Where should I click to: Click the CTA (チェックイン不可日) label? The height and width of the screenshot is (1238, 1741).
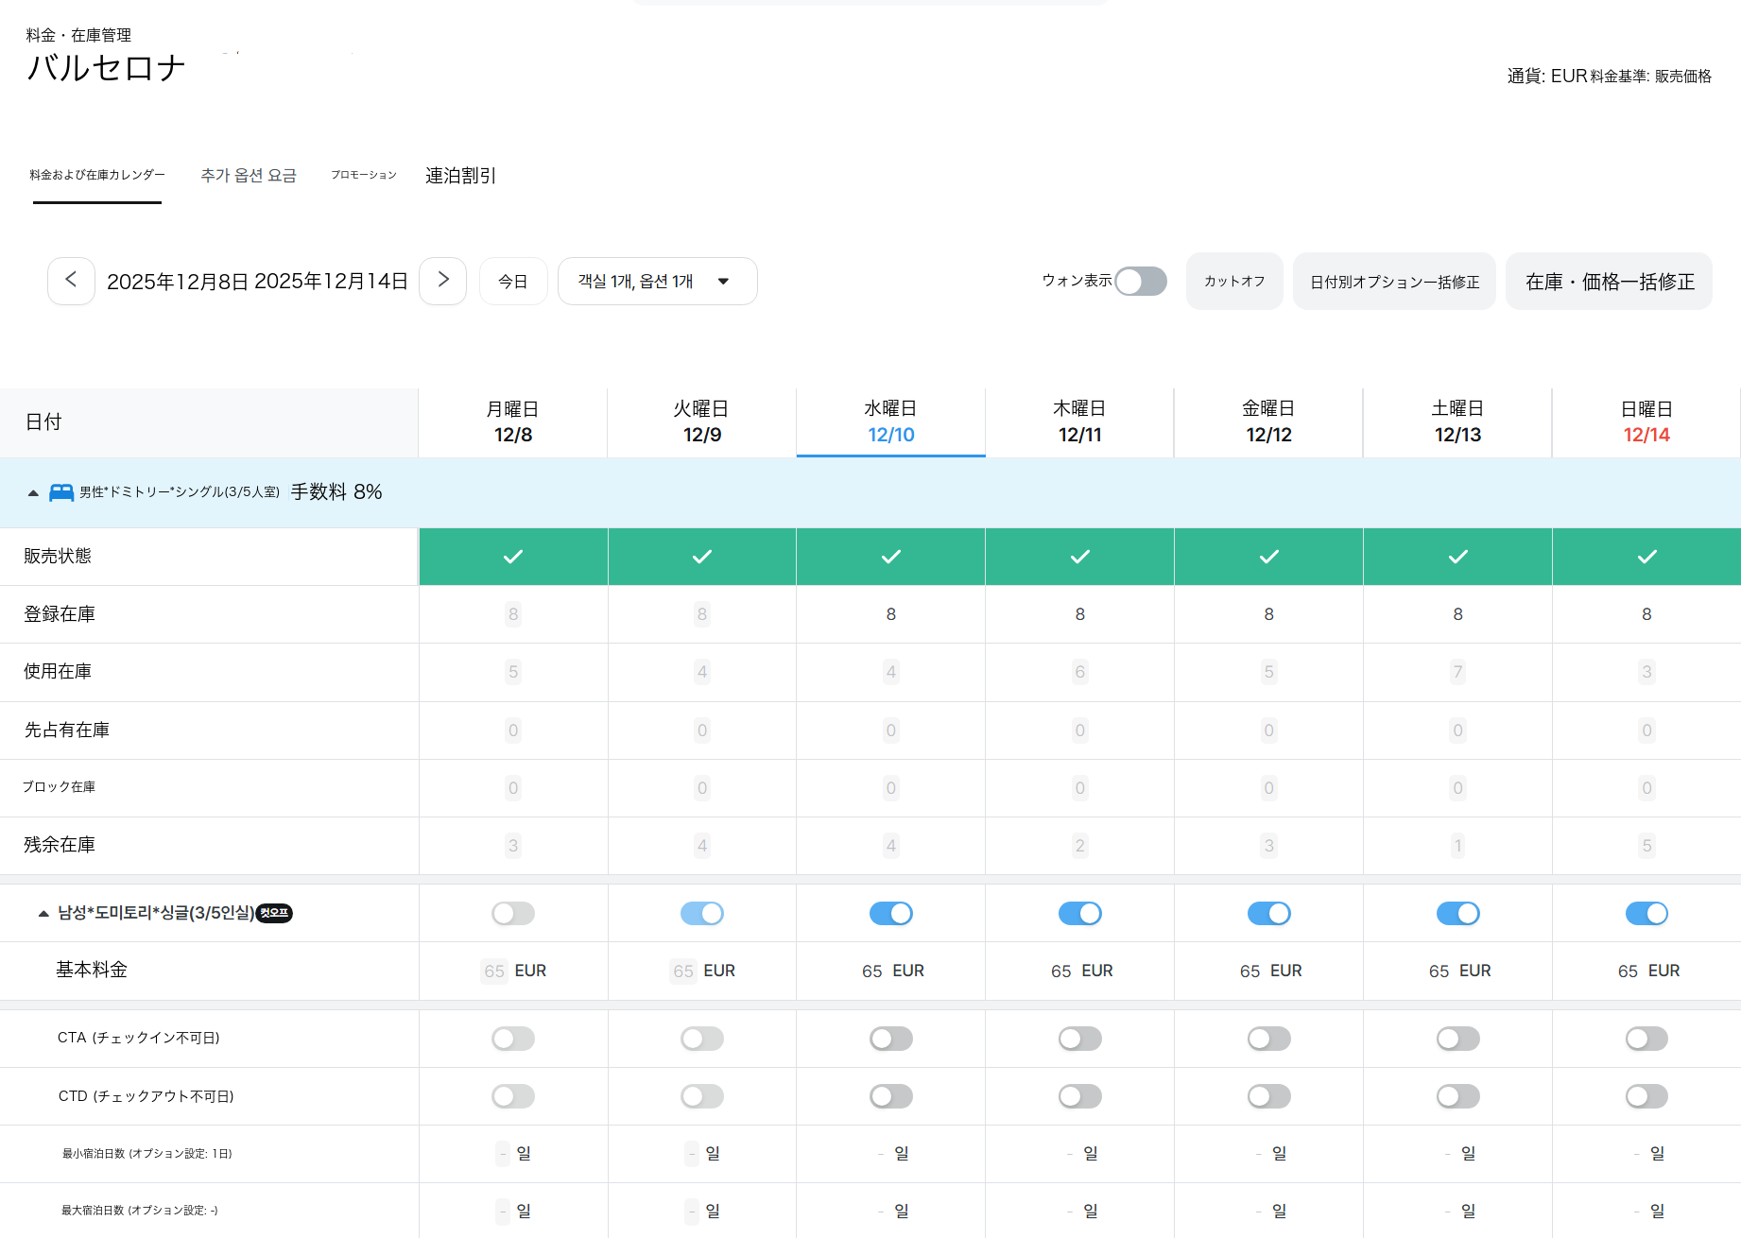[139, 1038]
